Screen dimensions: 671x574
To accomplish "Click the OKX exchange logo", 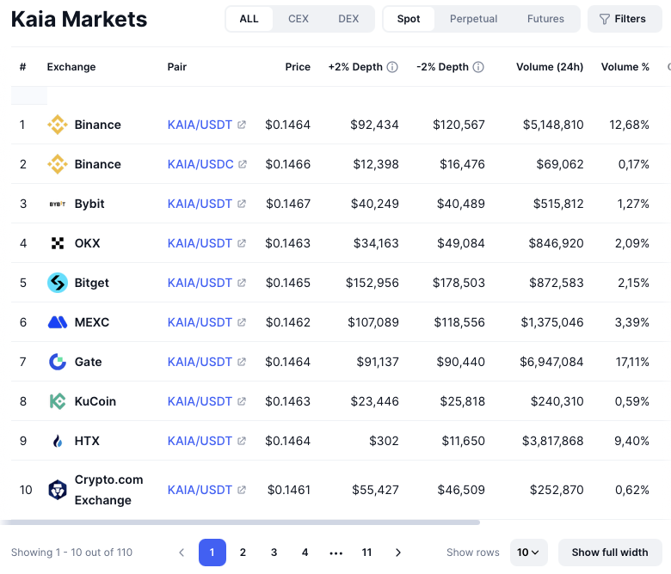I will pyautogui.click(x=58, y=243).
